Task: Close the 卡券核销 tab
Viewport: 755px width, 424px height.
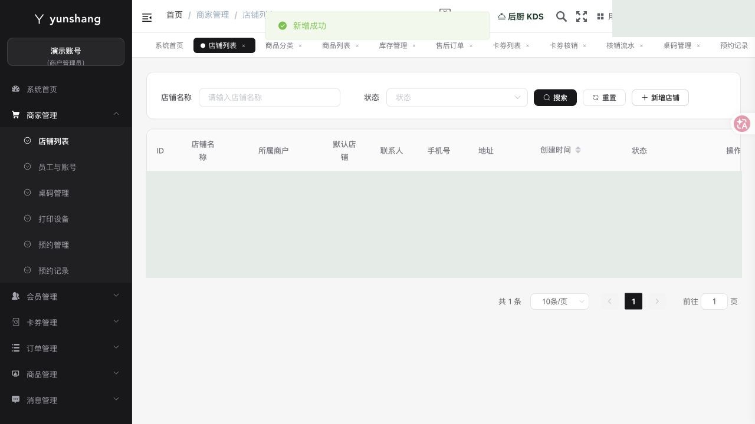Action: pyautogui.click(x=585, y=45)
